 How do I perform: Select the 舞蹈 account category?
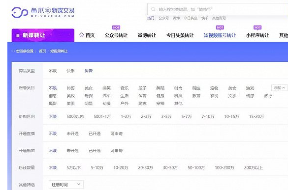click(x=160, y=88)
